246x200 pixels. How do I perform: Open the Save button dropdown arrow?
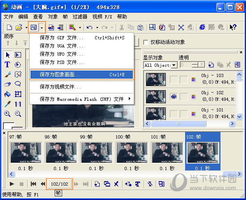click(42, 27)
